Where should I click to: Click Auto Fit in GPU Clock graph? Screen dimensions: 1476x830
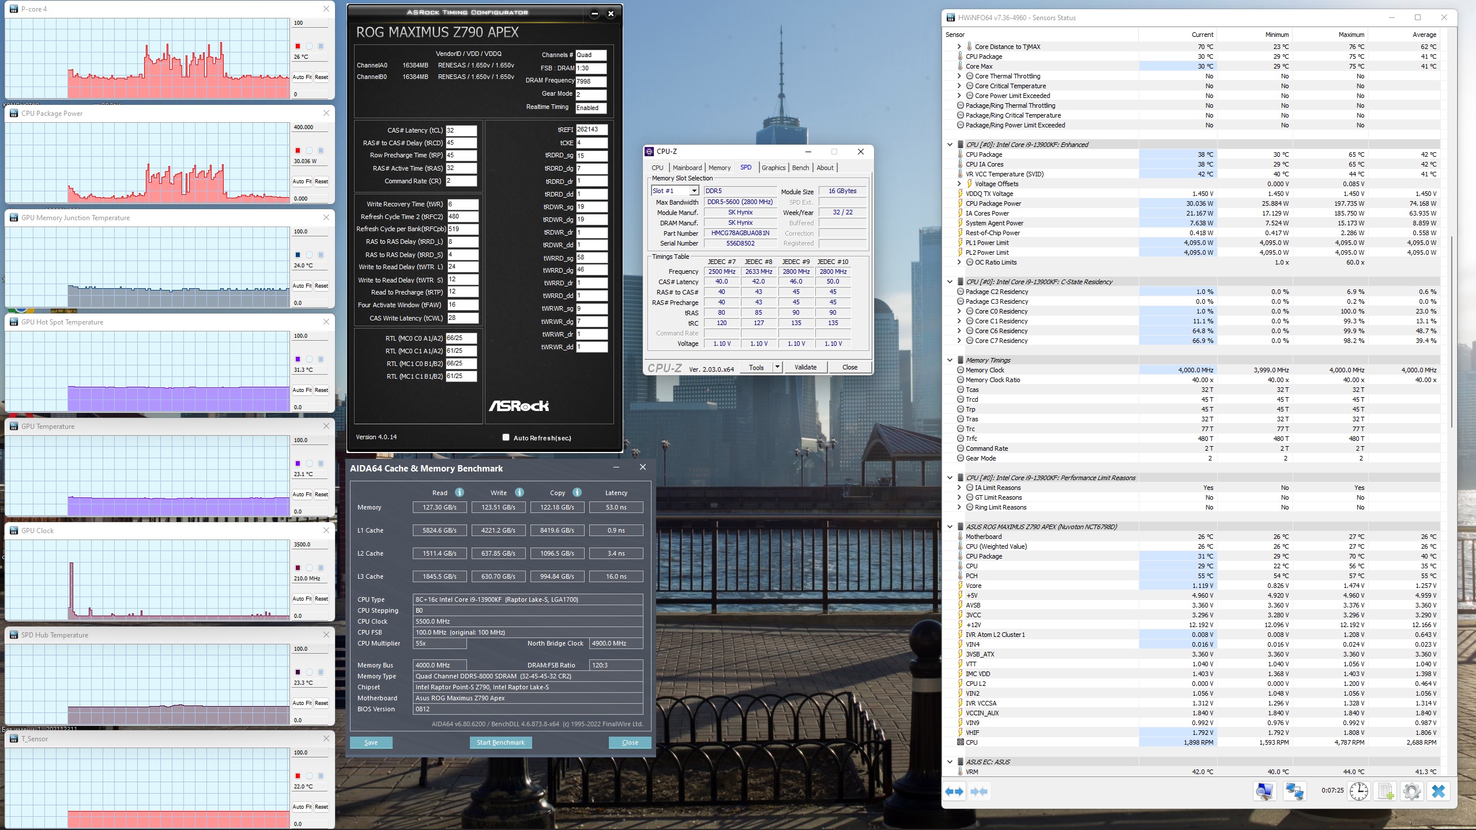302,599
